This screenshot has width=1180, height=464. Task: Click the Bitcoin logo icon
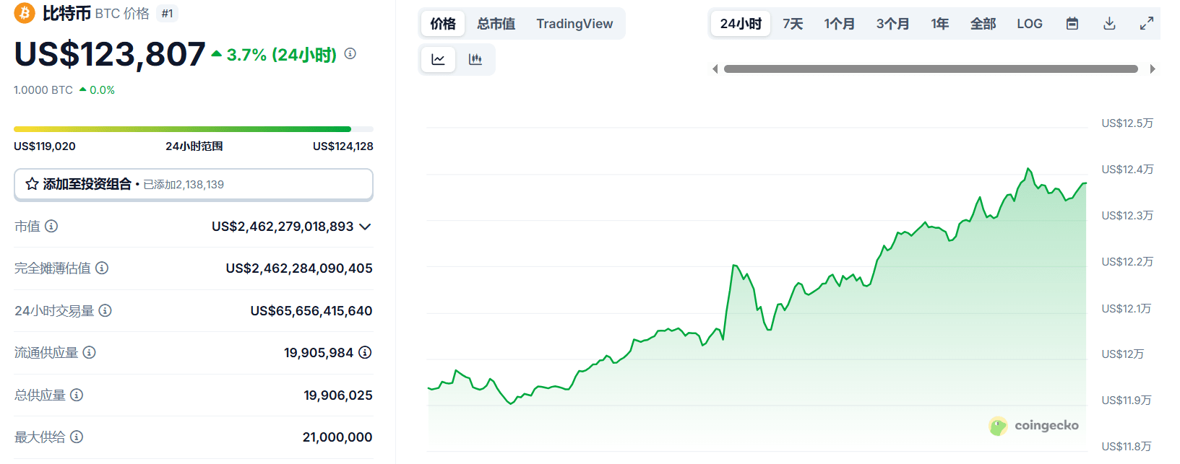tap(25, 13)
